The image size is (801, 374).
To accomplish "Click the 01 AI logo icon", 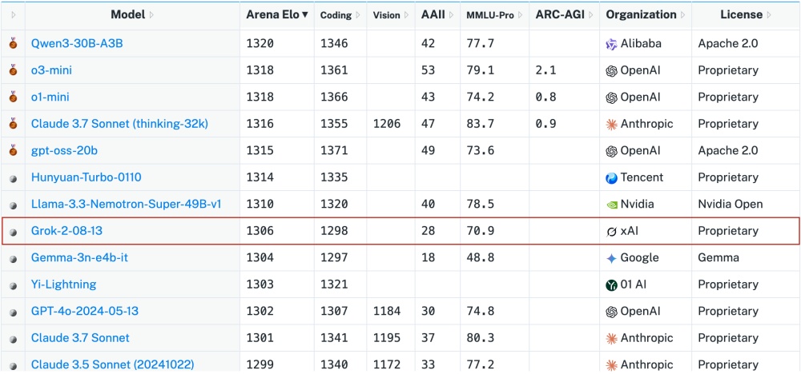I will (612, 284).
